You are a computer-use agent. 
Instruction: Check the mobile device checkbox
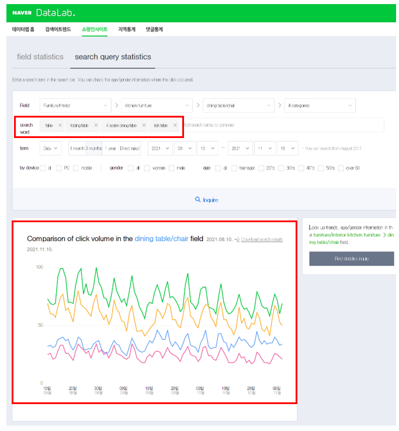[x=76, y=168]
